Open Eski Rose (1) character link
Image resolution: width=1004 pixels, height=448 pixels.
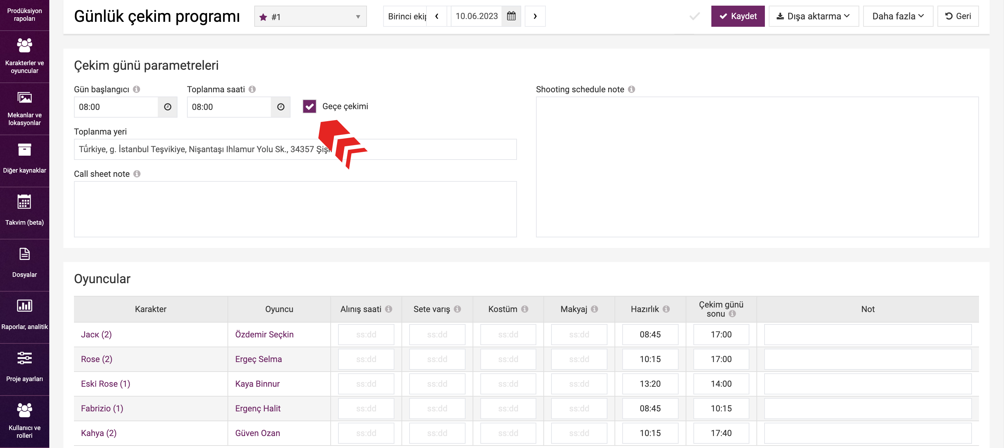[106, 383]
